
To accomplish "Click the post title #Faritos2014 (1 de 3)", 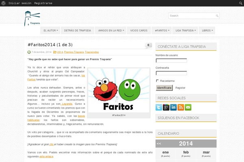I will pyautogui.click(x=50, y=45).
